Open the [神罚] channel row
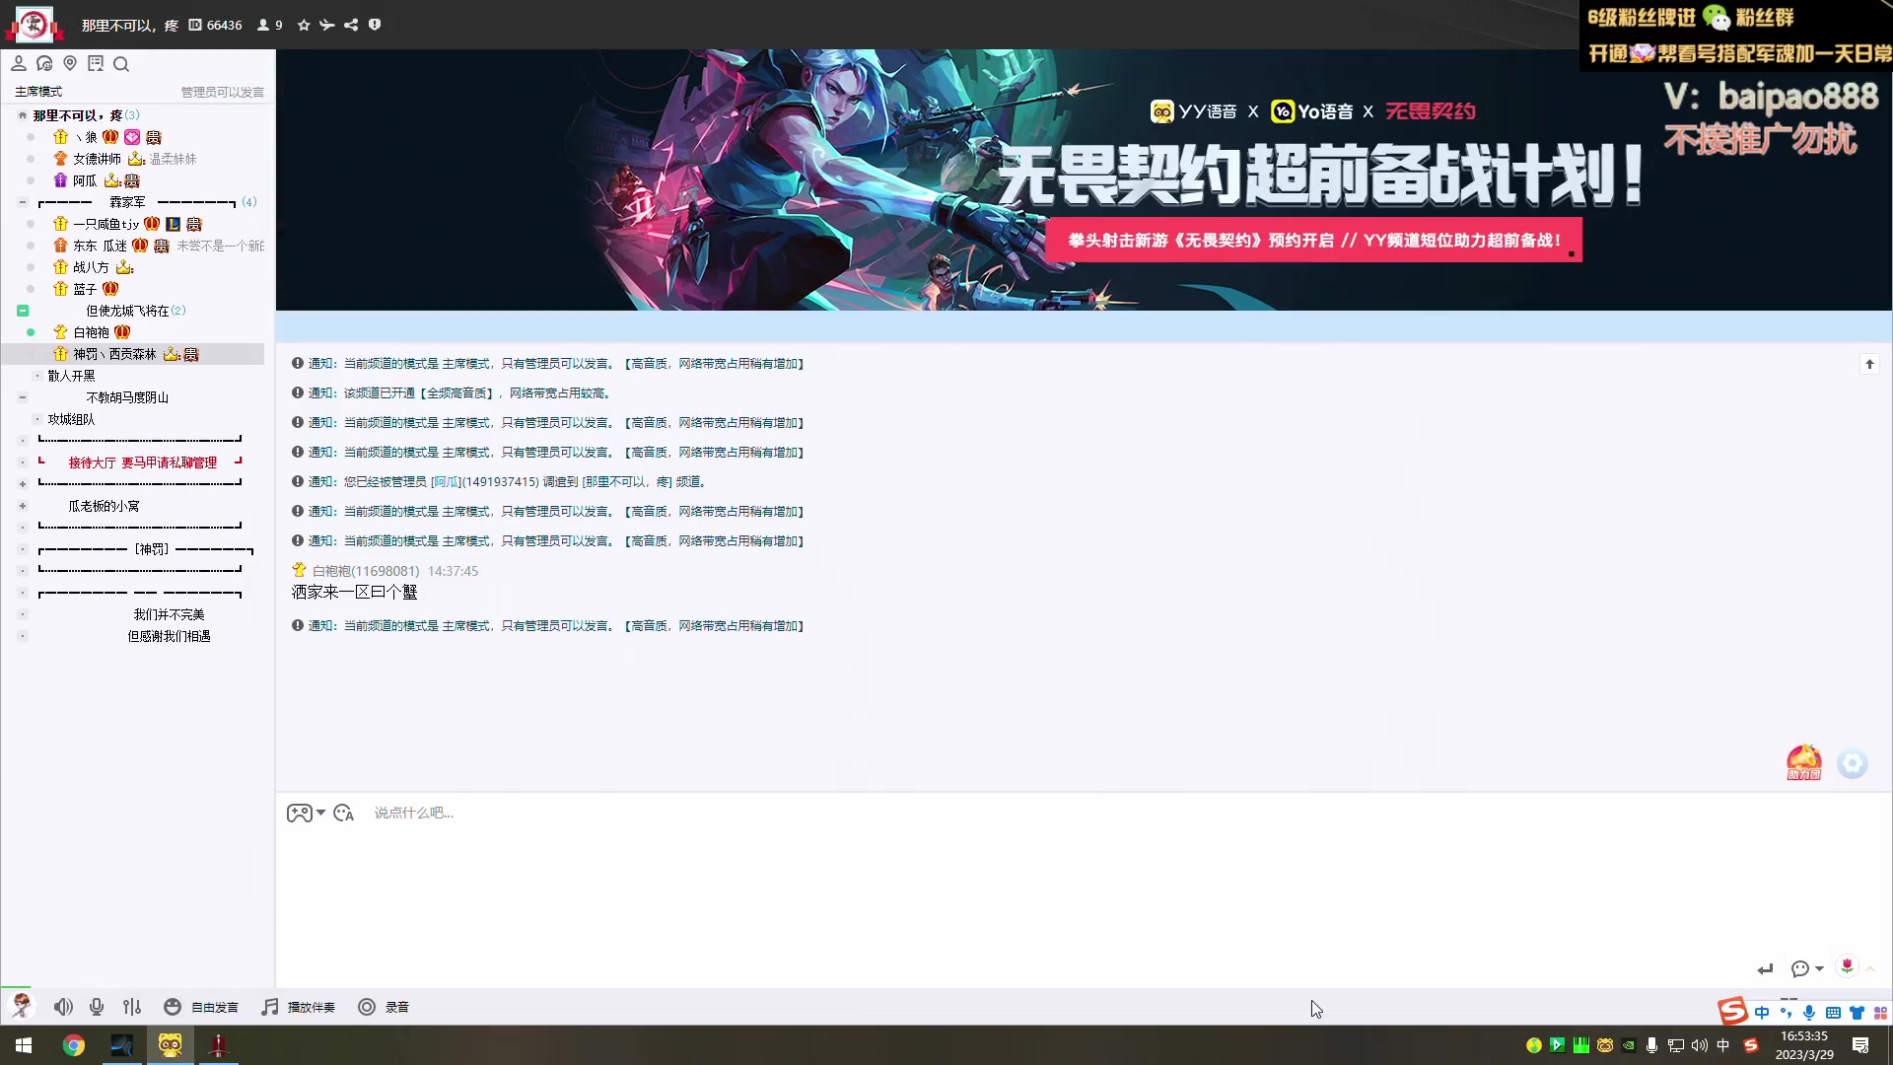Screen dimensions: 1893x1065 click(x=146, y=549)
